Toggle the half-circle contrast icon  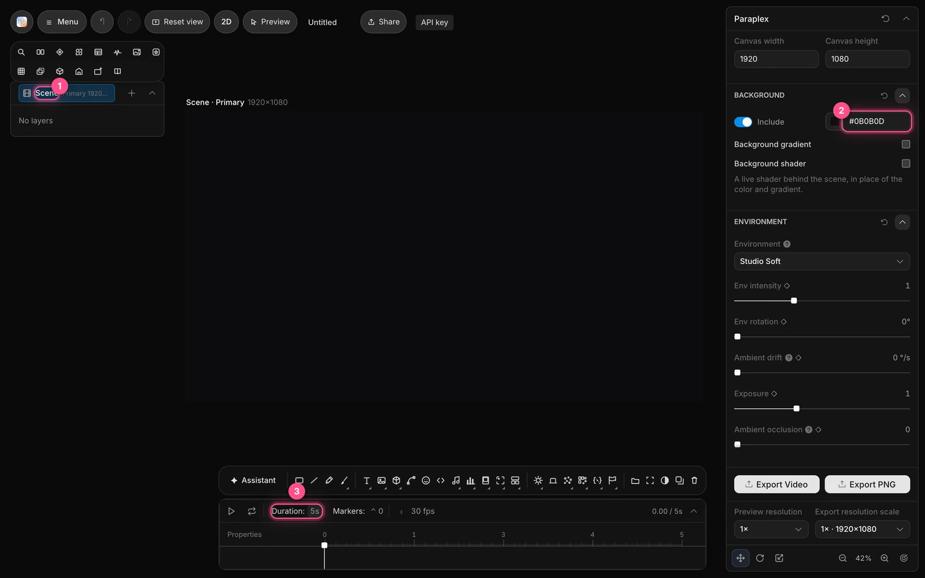[665, 480]
